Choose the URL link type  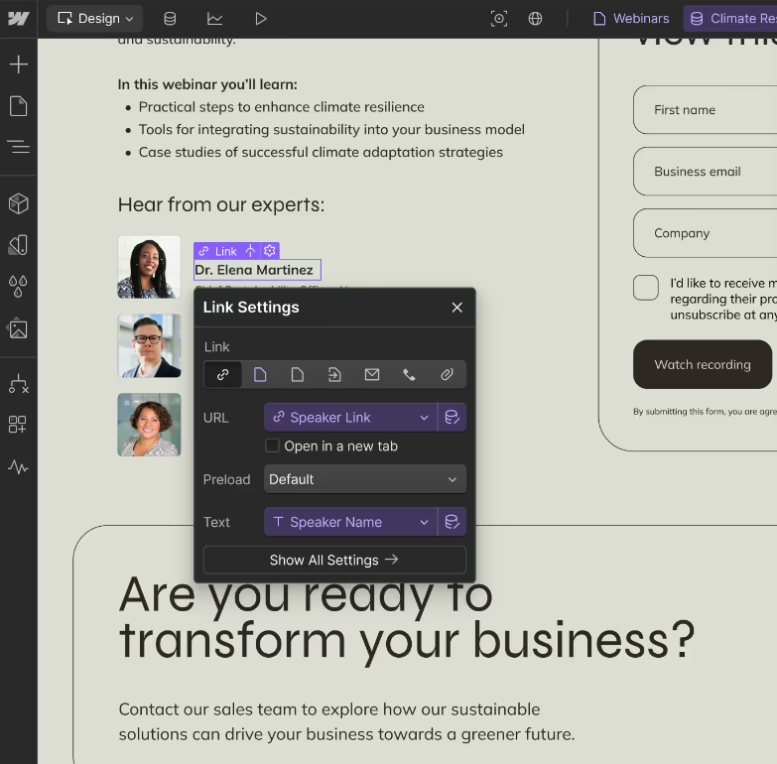point(222,375)
